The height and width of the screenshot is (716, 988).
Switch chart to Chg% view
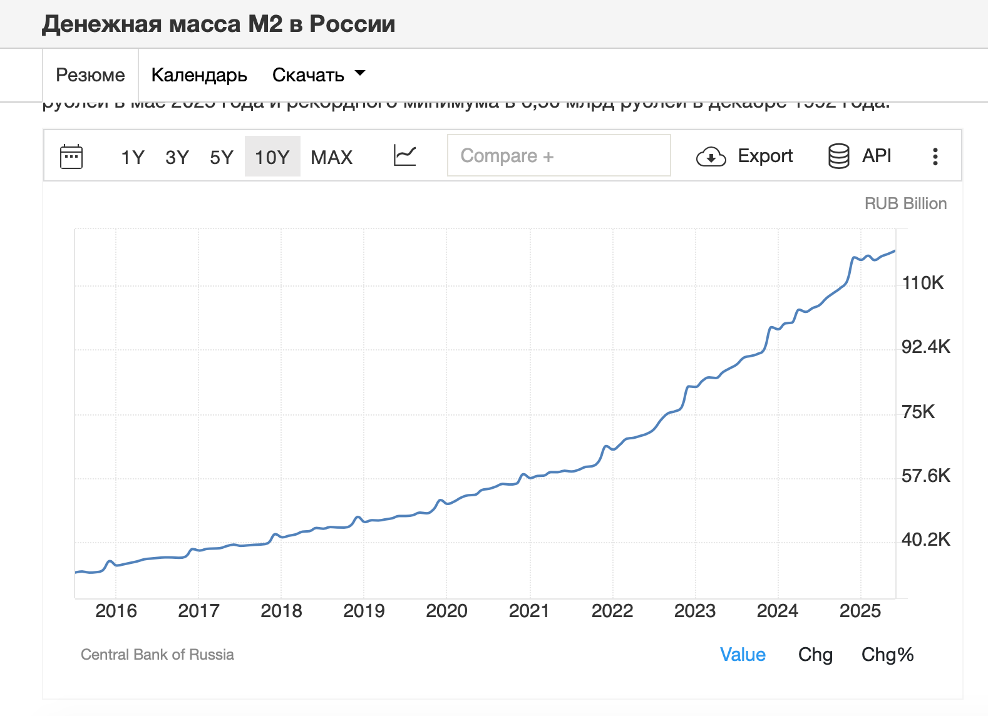(x=887, y=655)
